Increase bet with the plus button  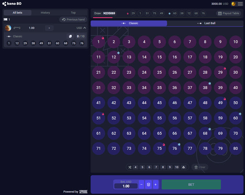pyautogui.click(x=155, y=185)
